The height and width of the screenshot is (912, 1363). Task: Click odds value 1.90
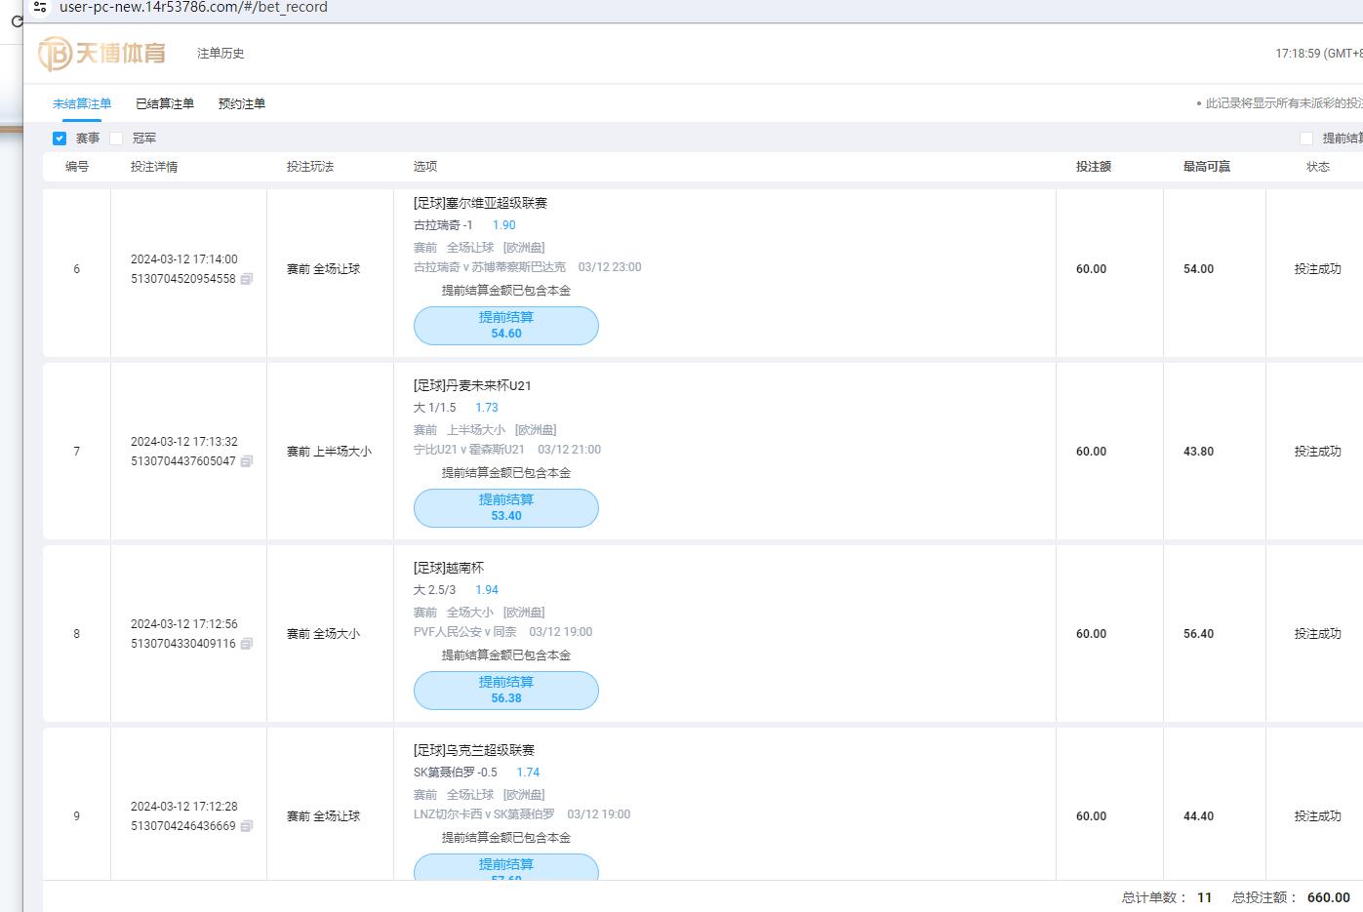(503, 225)
